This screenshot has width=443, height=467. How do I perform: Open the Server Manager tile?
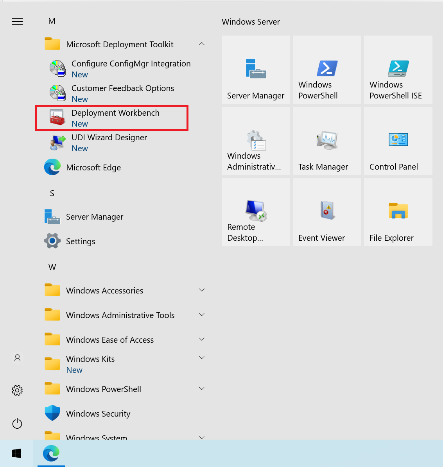pos(256,70)
